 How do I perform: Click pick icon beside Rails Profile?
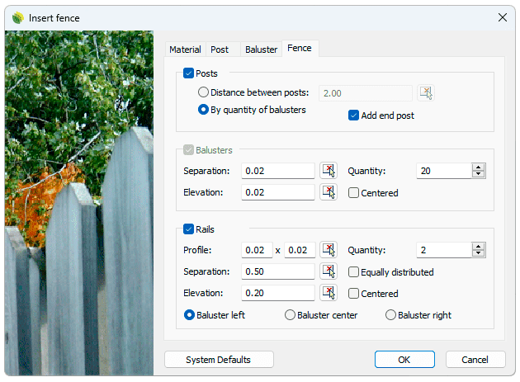[x=329, y=250]
